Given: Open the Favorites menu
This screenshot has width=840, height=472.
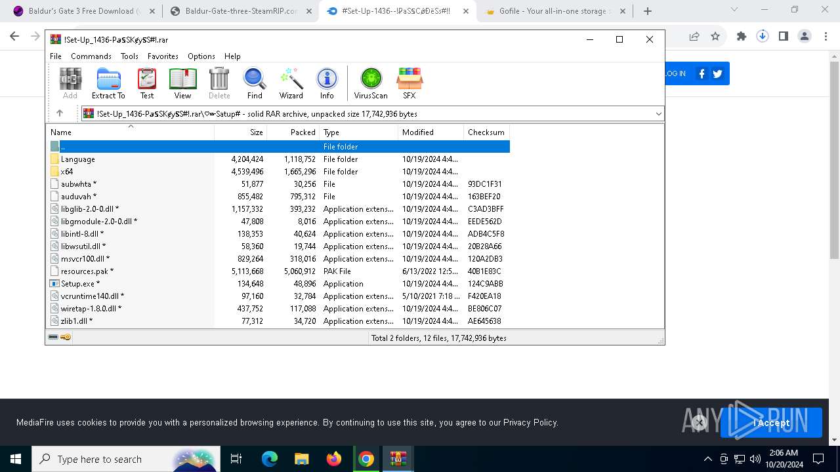Looking at the screenshot, I should (163, 56).
